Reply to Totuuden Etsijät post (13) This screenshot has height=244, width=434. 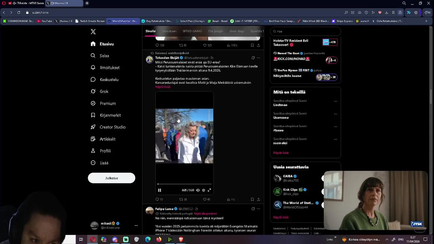(x=159, y=199)
